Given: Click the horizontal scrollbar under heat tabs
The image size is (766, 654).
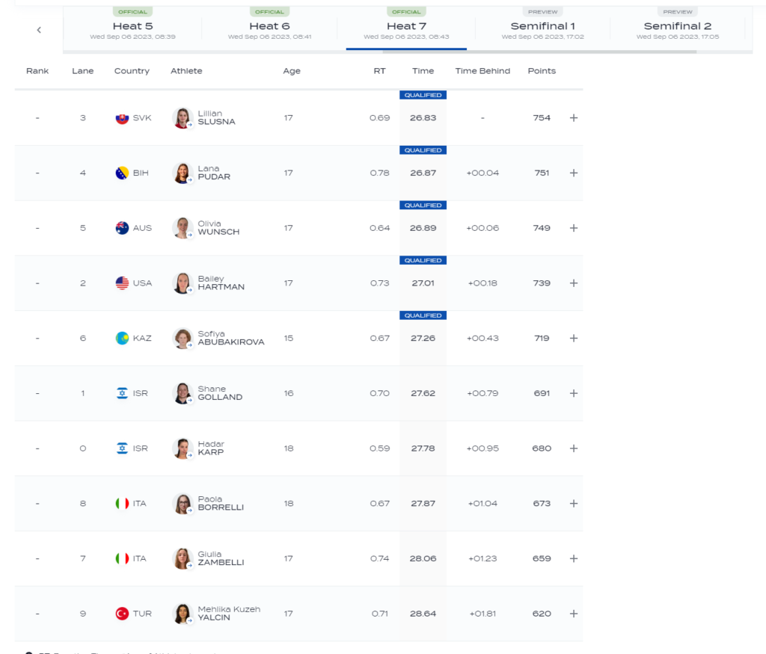Looking at the screenshot, I should pos(539,52).
